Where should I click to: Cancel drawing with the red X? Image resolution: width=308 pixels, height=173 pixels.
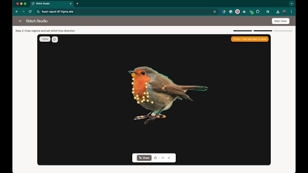pyautogui.click(x=169, y=158)
